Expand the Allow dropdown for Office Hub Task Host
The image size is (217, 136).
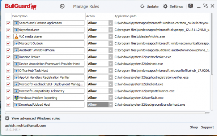(x=110, y=71)
